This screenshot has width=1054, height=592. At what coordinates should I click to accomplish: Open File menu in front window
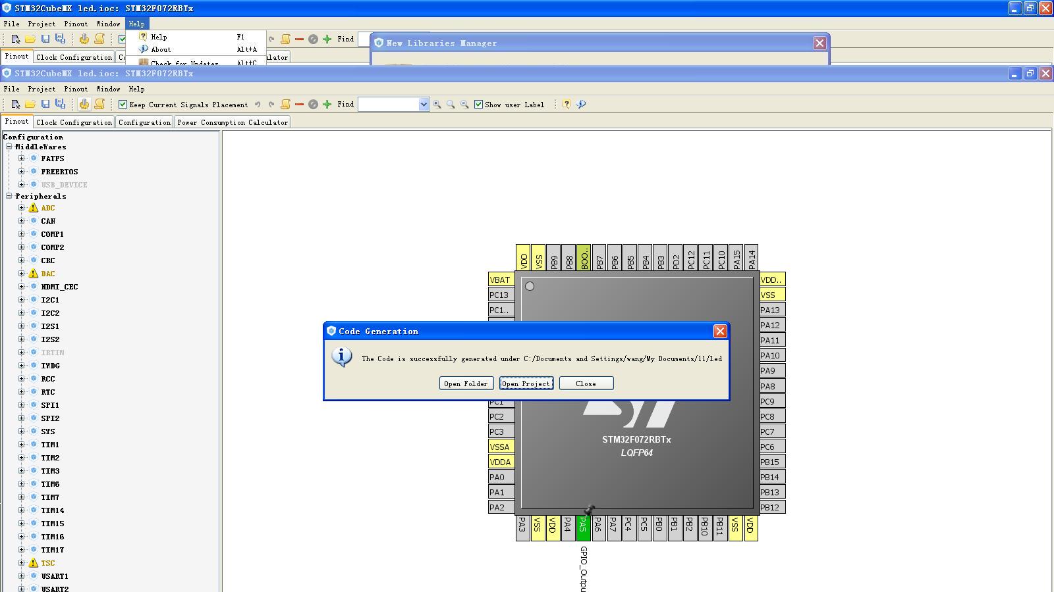click(x=11, y=89)
